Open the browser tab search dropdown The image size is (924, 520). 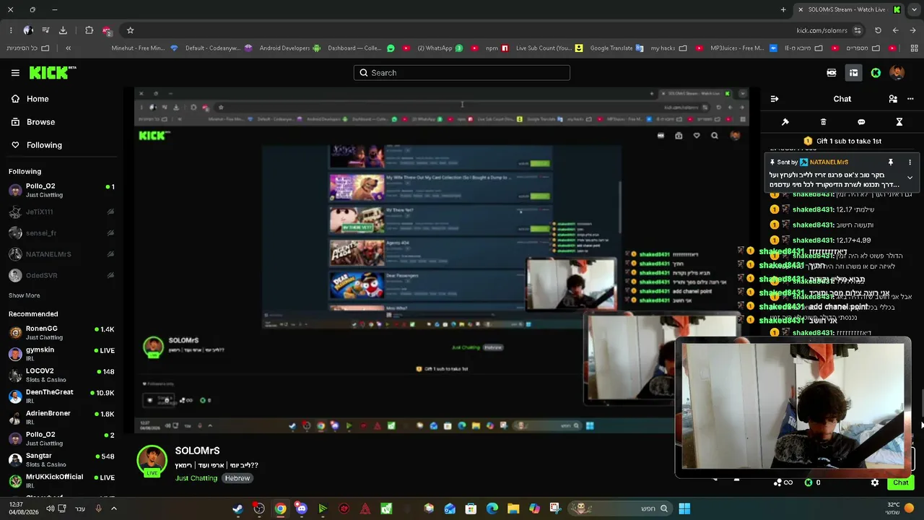(x=914, y=9)
